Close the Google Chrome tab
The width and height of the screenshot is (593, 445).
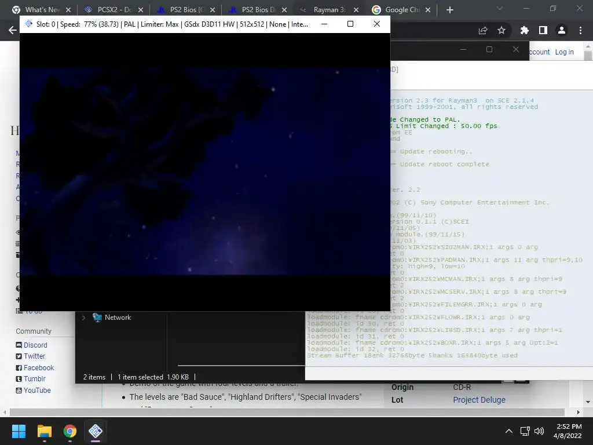coord(428,10)
